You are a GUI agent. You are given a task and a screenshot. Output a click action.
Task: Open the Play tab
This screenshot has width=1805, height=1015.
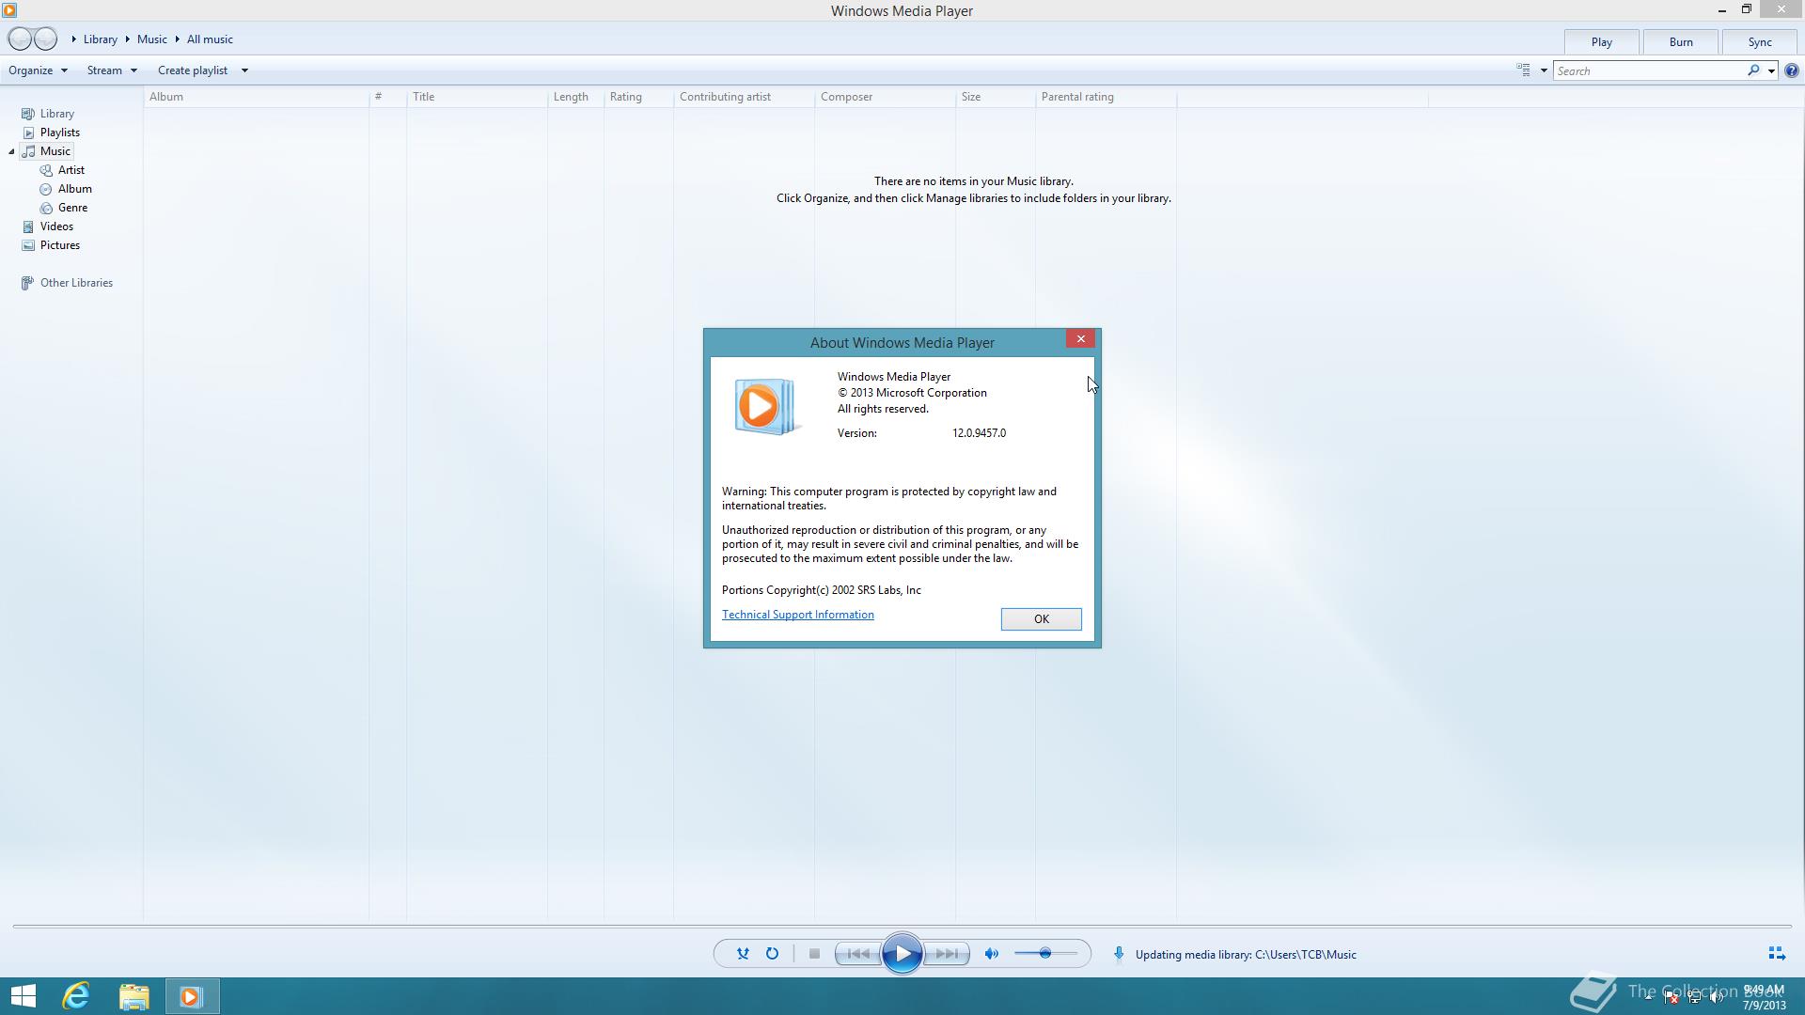click(x=1601, y=42)
